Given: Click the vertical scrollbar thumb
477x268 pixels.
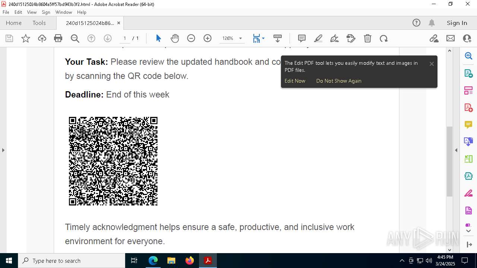Looking at the screenshot, I should [x=449, y=162].
